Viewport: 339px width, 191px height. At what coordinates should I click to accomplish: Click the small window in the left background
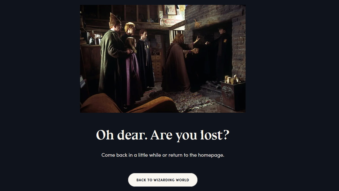[x=95, y=39]
